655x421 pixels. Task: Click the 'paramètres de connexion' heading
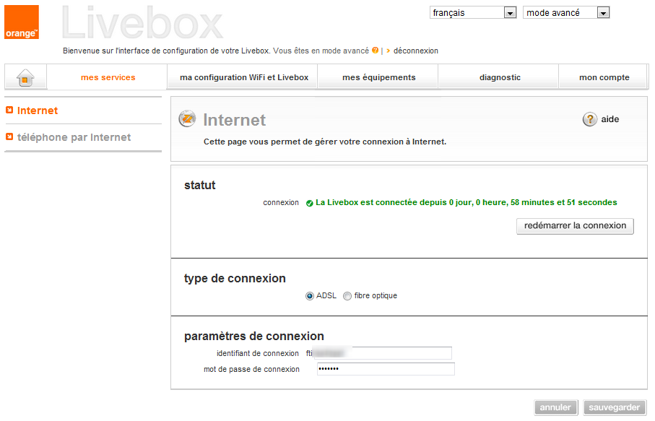(254, 337)
